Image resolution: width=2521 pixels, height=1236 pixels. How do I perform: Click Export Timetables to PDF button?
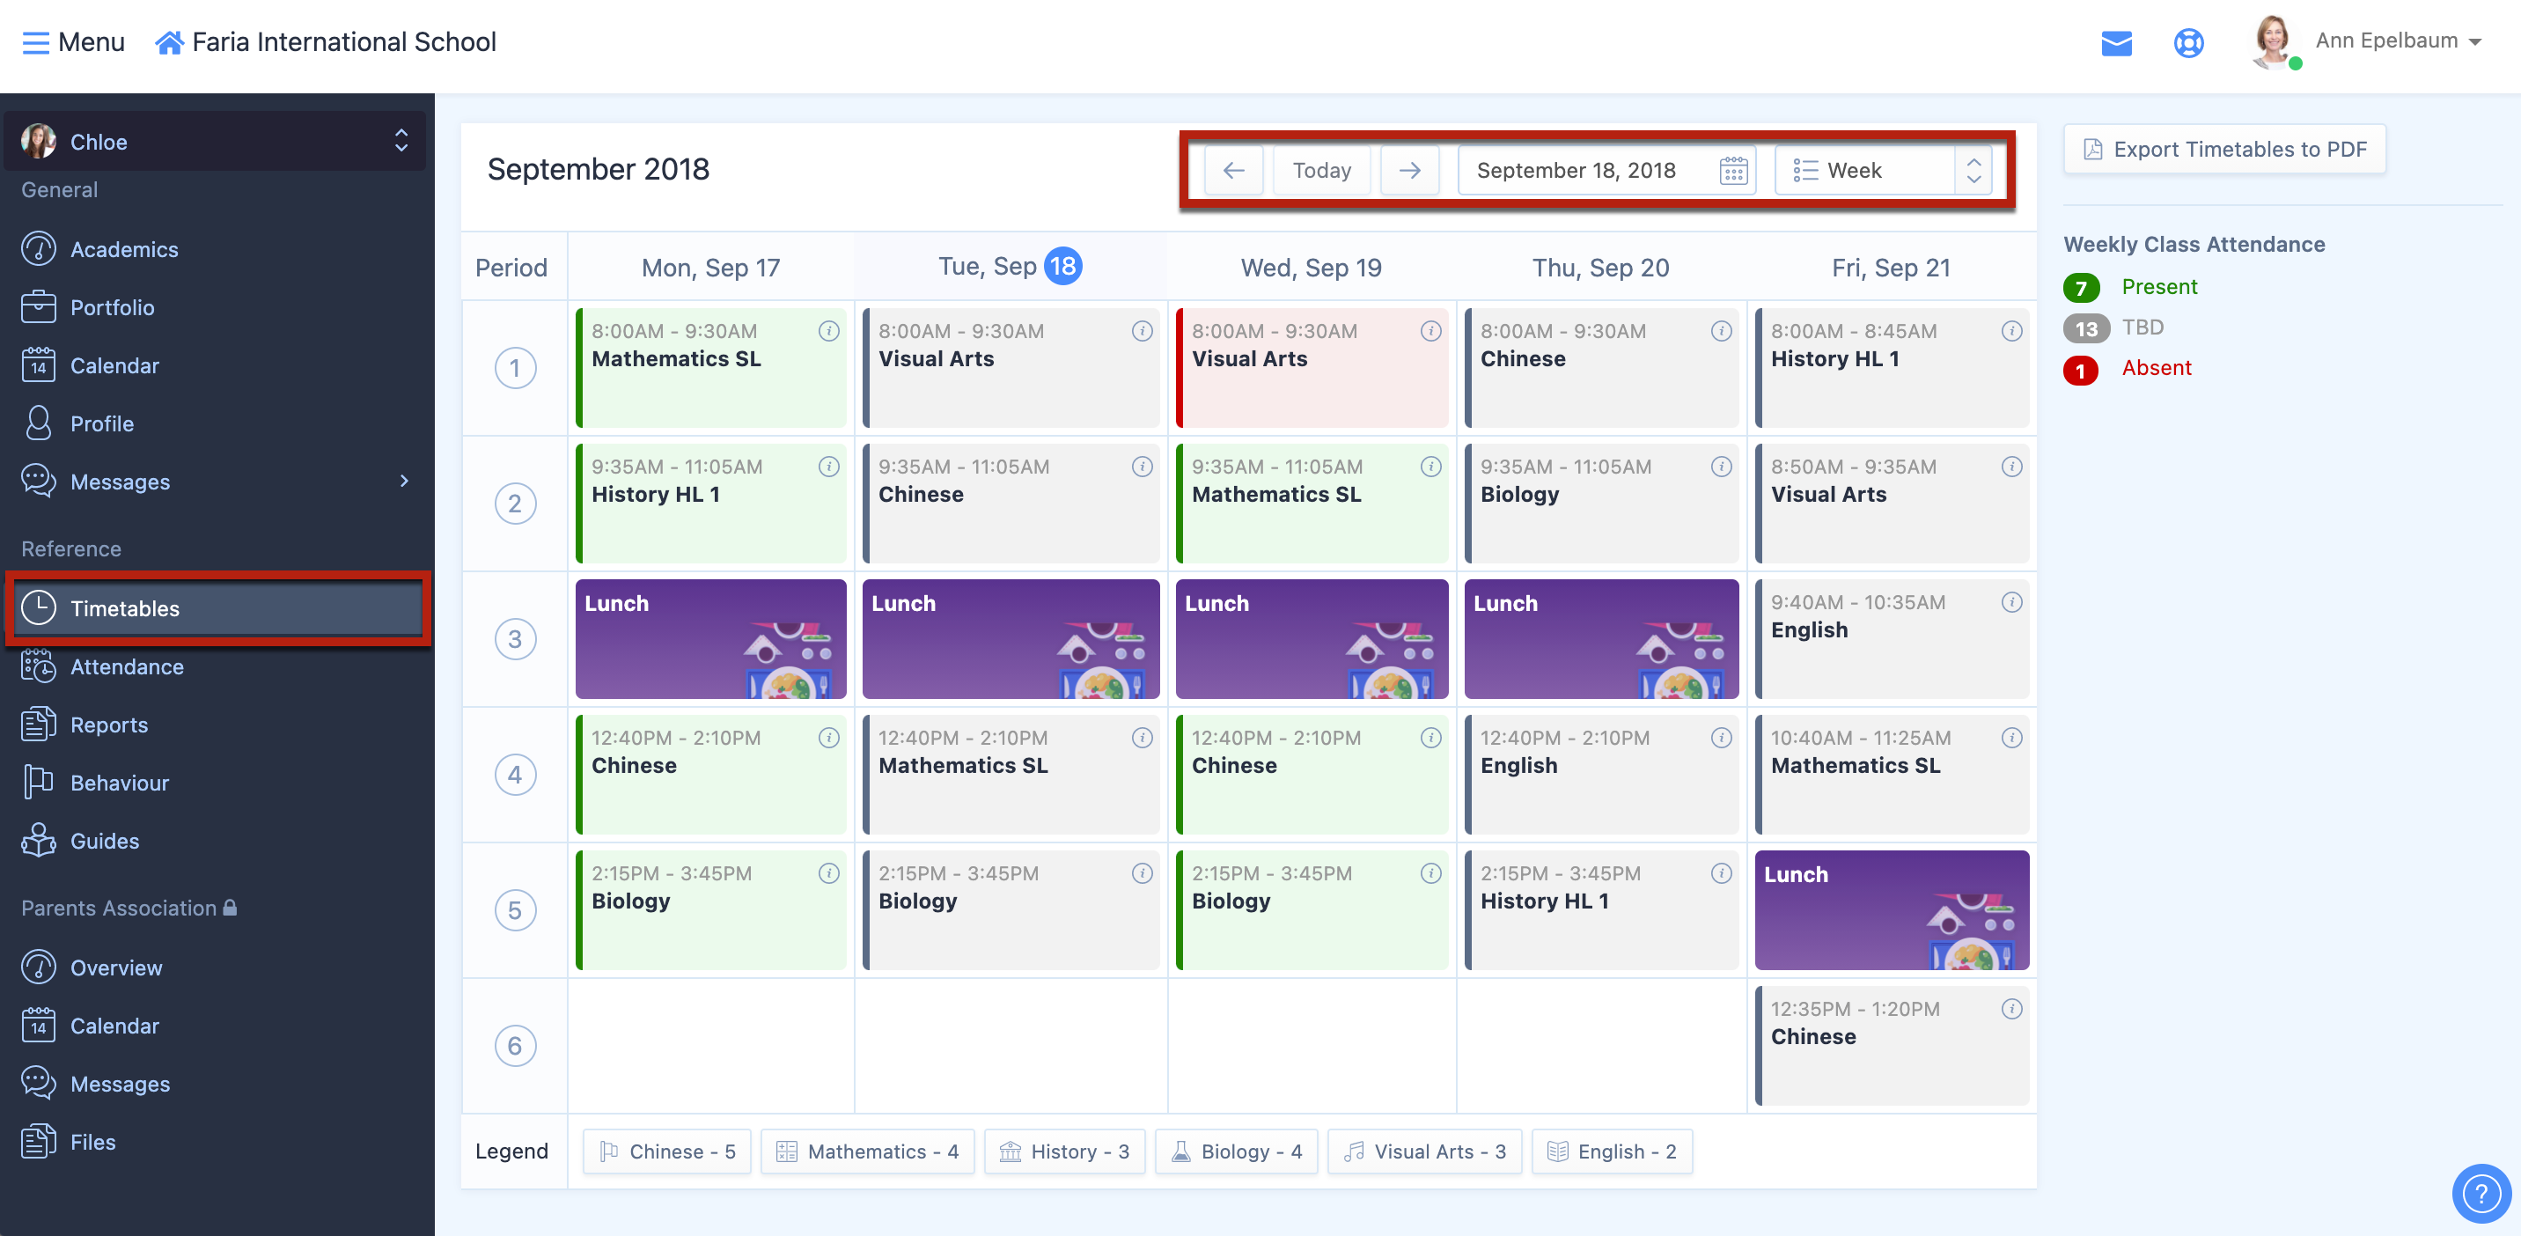2224,149
